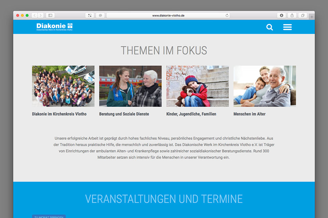Screen dimensions: 328x218
Task: Open the child with teddy bear image
Action: [x=197, y=86]
